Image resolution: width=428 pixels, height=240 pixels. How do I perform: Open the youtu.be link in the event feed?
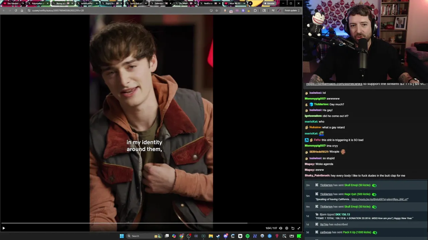pyautogui.click(x=380, y=199)
